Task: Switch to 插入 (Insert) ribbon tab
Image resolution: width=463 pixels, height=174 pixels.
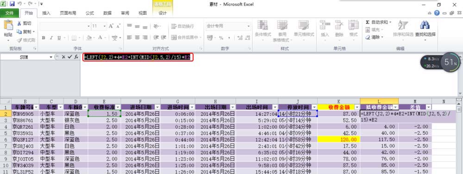Action: (46, 13)
